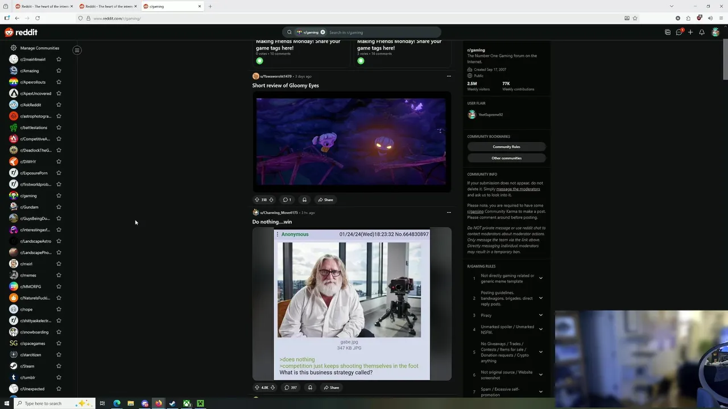Toggle favorite star for r/Steam
The width and height of the screenshot is (728, 409).
59,366
